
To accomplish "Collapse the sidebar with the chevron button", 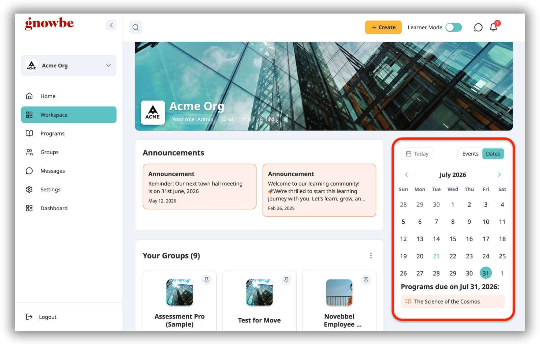I will click(x=111, y=25).
